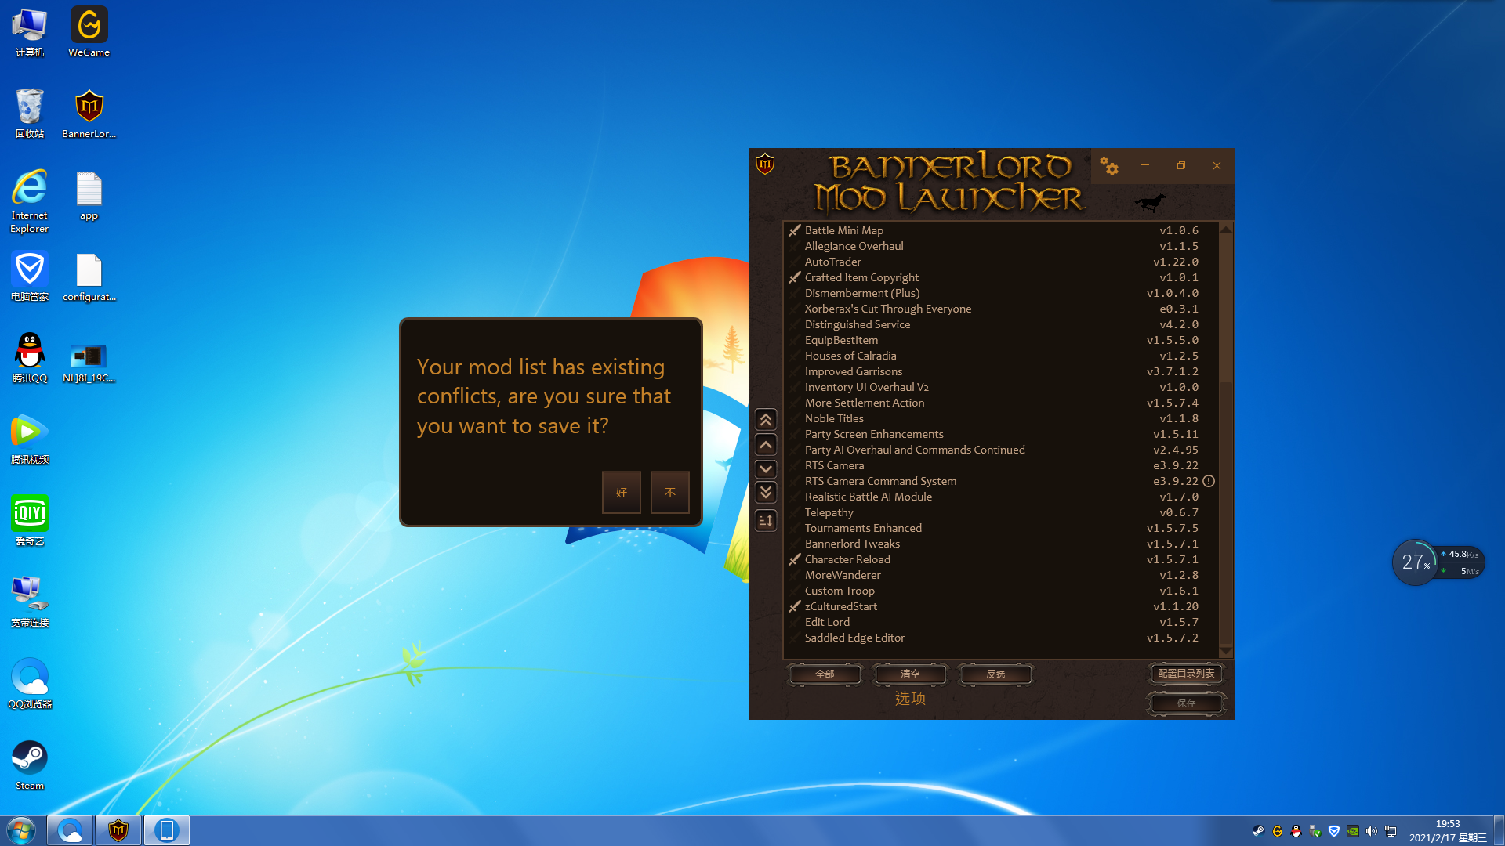Click 好 to confirm saving the mod list

[x=622, y=492]
